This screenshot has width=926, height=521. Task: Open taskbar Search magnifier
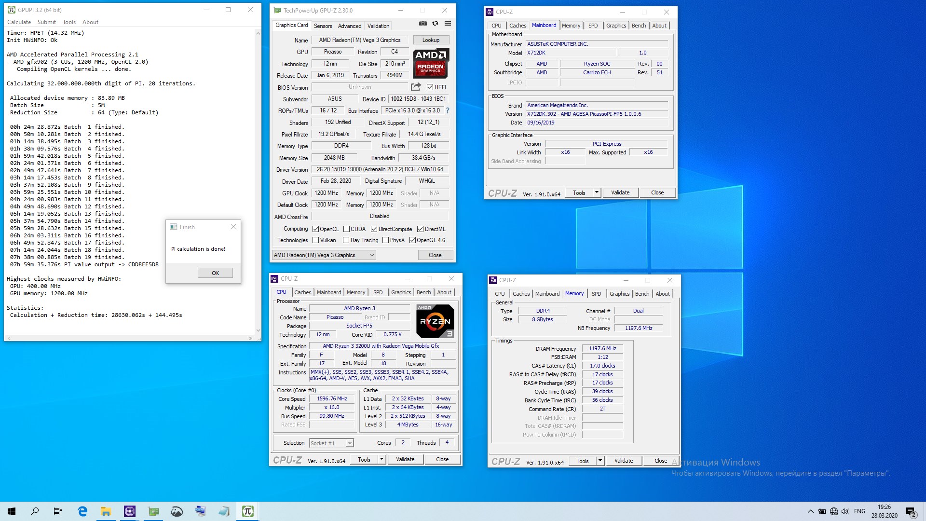(x=35, y=511)
